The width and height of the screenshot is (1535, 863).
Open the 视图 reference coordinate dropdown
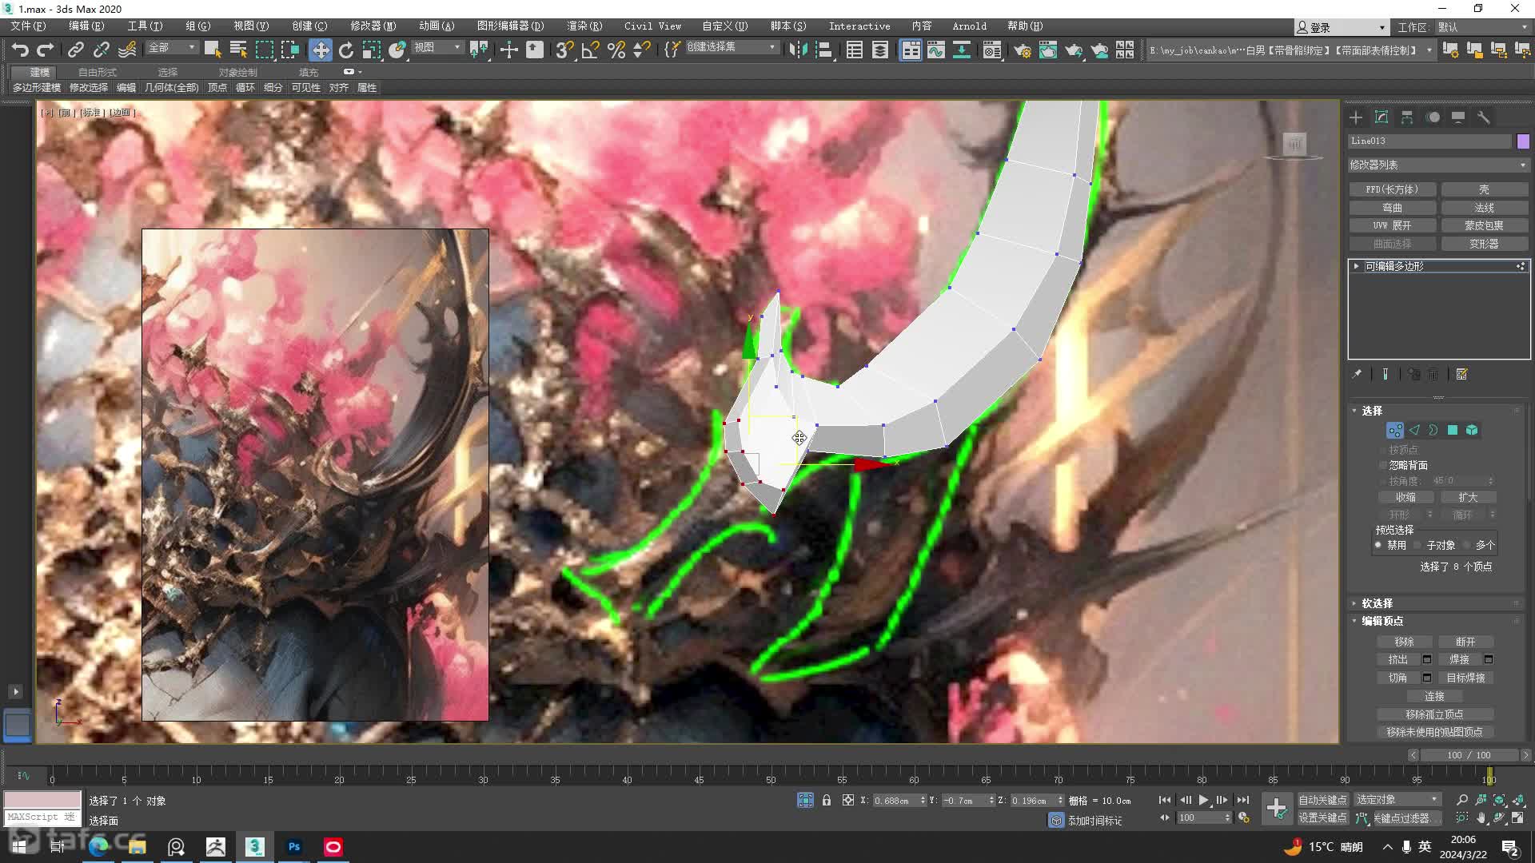click(437, 48)
